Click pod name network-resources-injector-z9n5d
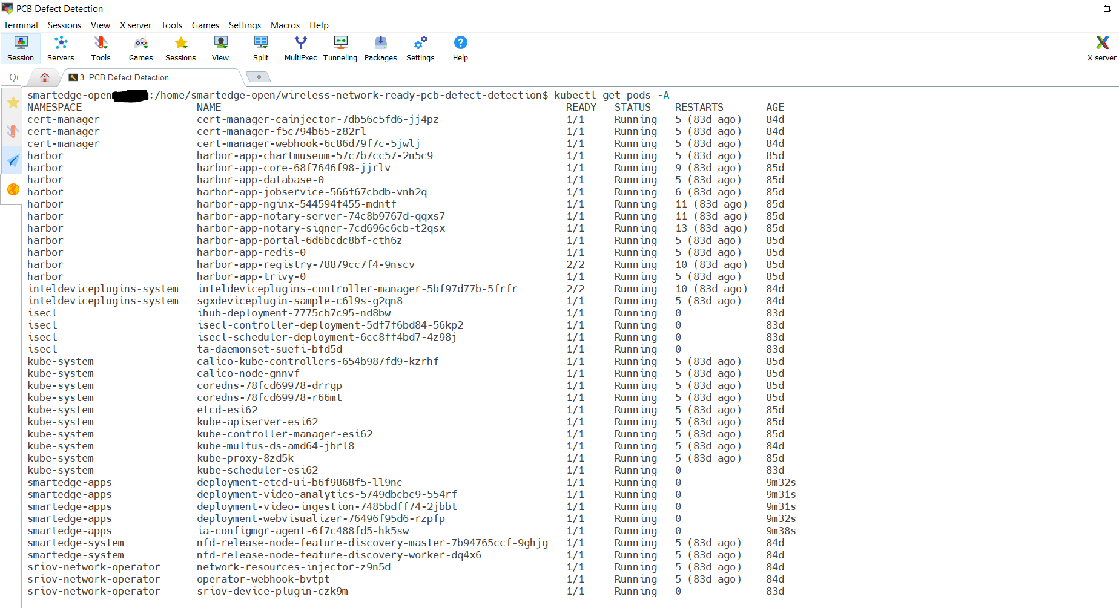The image size is (1119, 608). pyautogui.click(x=294, y=567)
